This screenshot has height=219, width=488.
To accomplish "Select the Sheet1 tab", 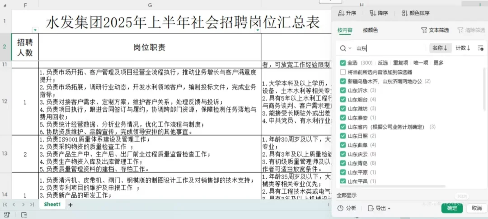I will (52, 205).
